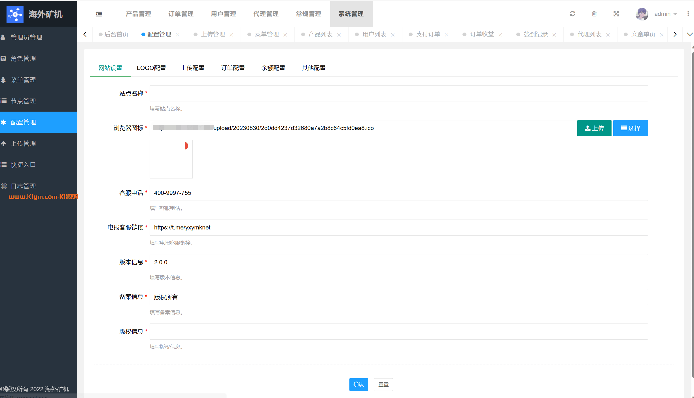Image resolution: width=694 pixels, height=398 pixels.
Task: Toggle fullscreen mode icon
Action: pos(616,14)
